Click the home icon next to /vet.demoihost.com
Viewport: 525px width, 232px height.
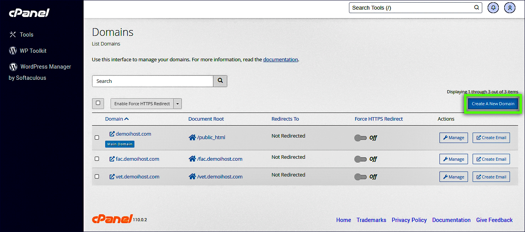[x=192, y=177]
